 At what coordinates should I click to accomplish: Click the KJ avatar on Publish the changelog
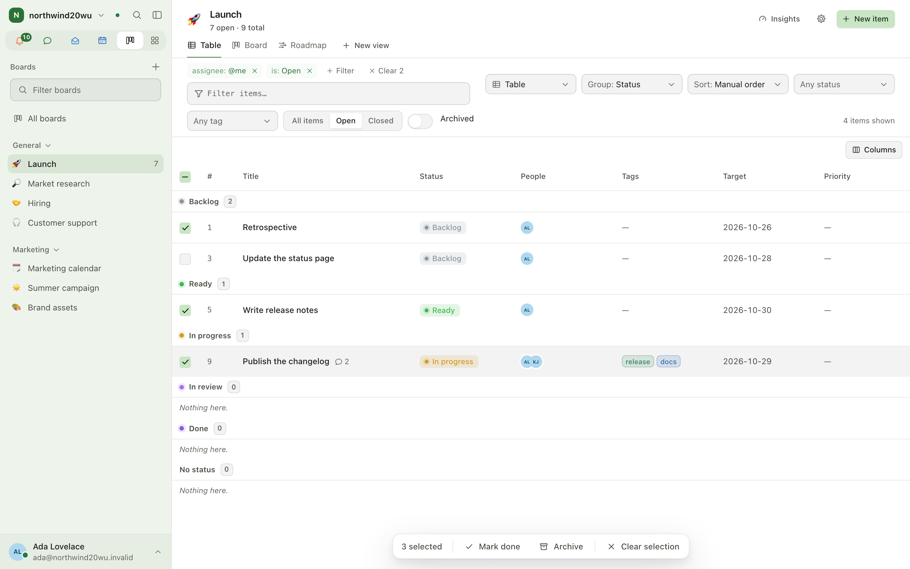[536, 362]
